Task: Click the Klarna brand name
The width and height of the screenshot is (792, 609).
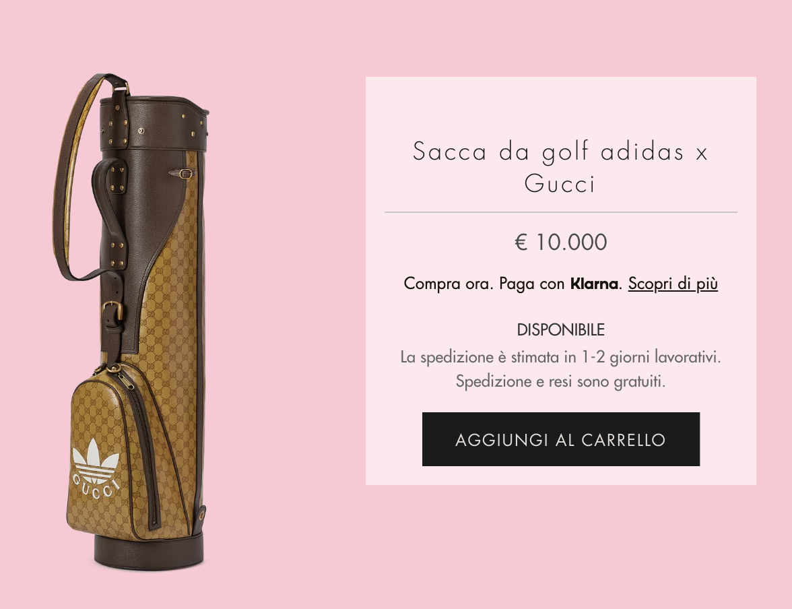Action: (594, 284)
